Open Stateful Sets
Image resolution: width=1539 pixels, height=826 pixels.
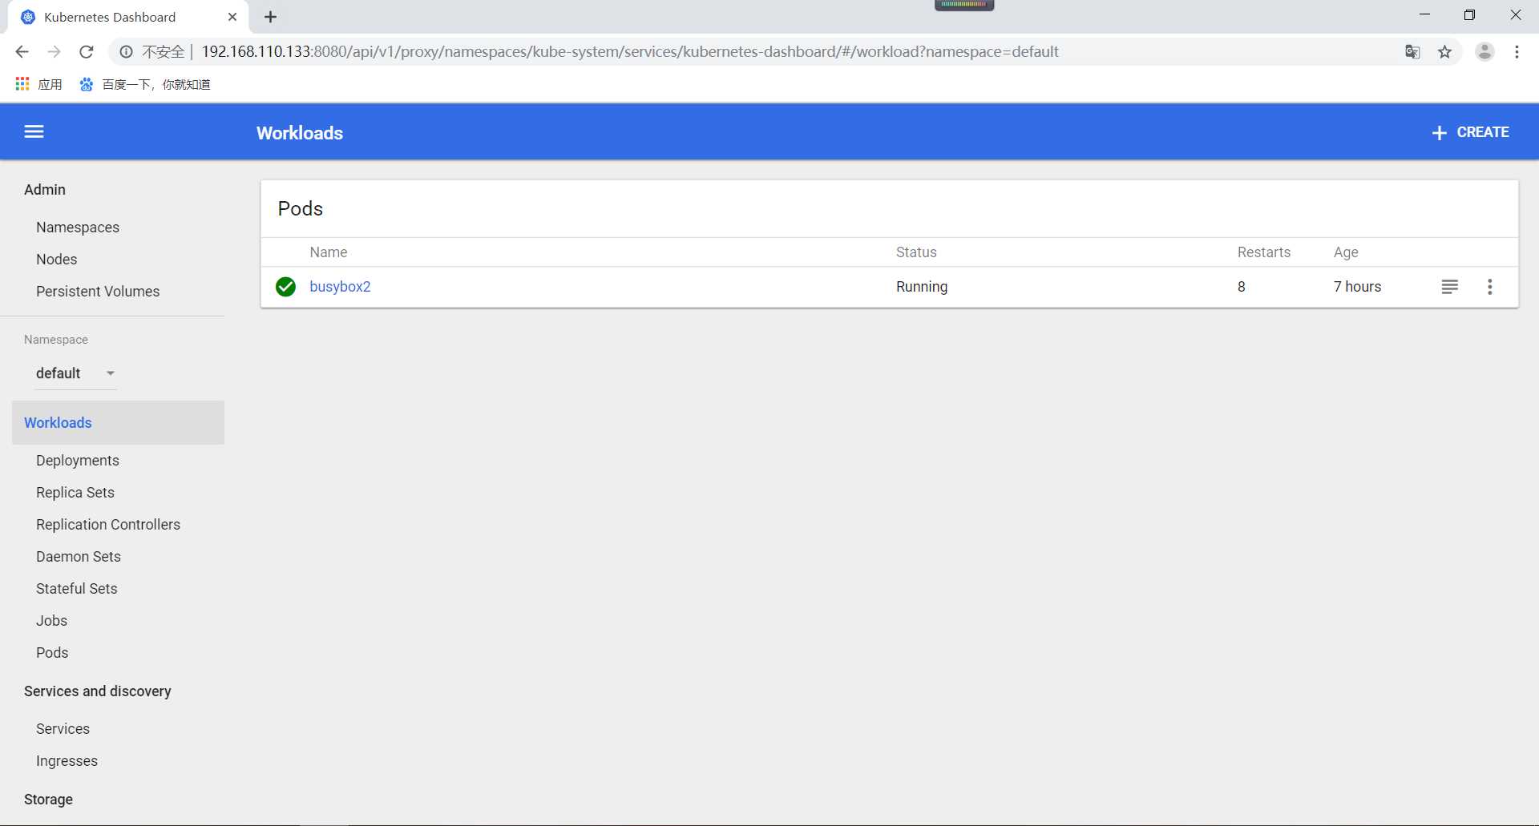(x=77, y=589)
